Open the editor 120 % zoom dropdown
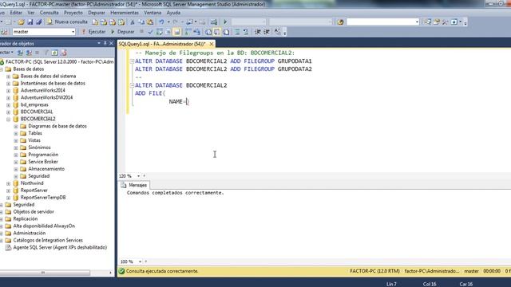This screenshot has width=511, height=287. (x=138, y=176)
